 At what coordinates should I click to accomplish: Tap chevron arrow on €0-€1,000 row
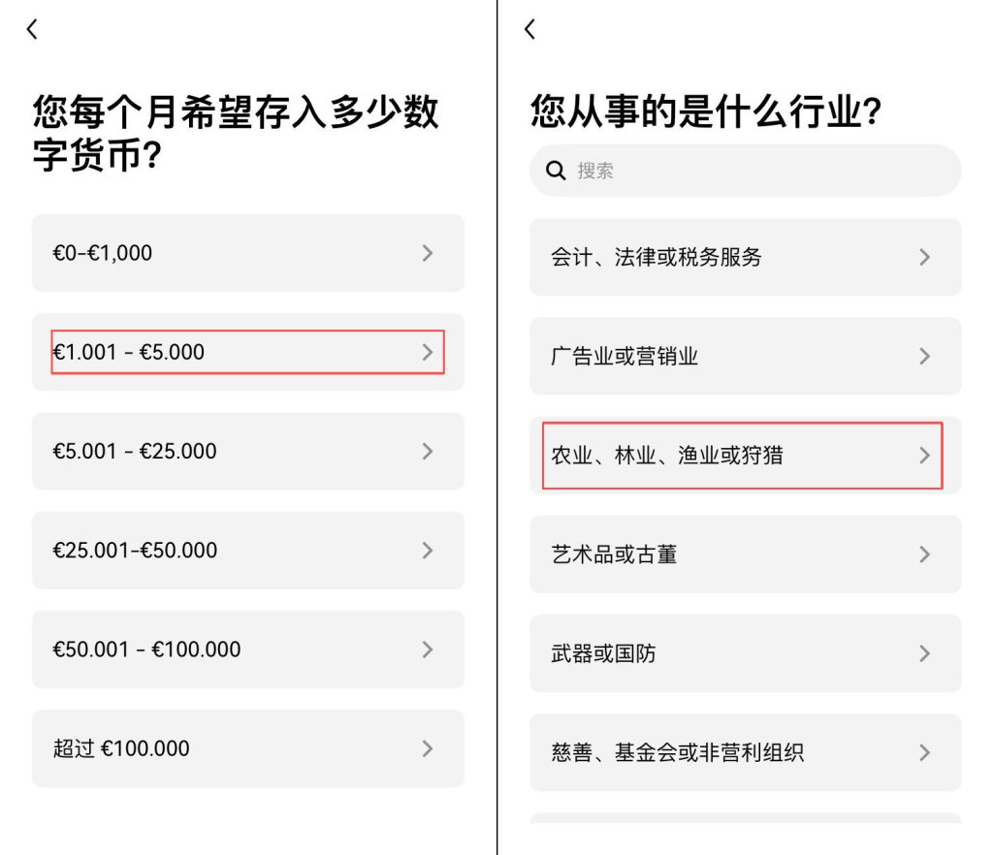click(428, 253)
